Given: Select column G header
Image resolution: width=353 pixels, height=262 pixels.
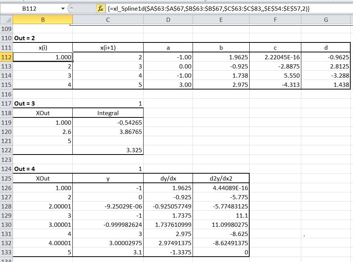Looking at the screenshot, I should point(325,20).
